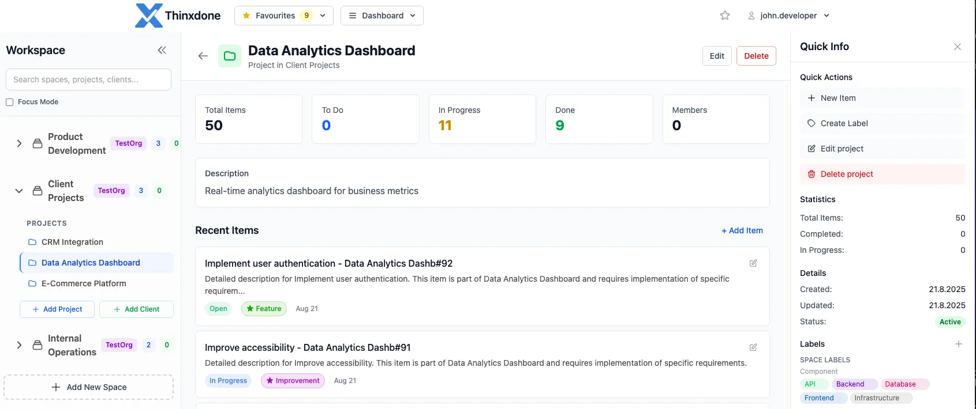Expand the Product Development space

tap(19, 143)
